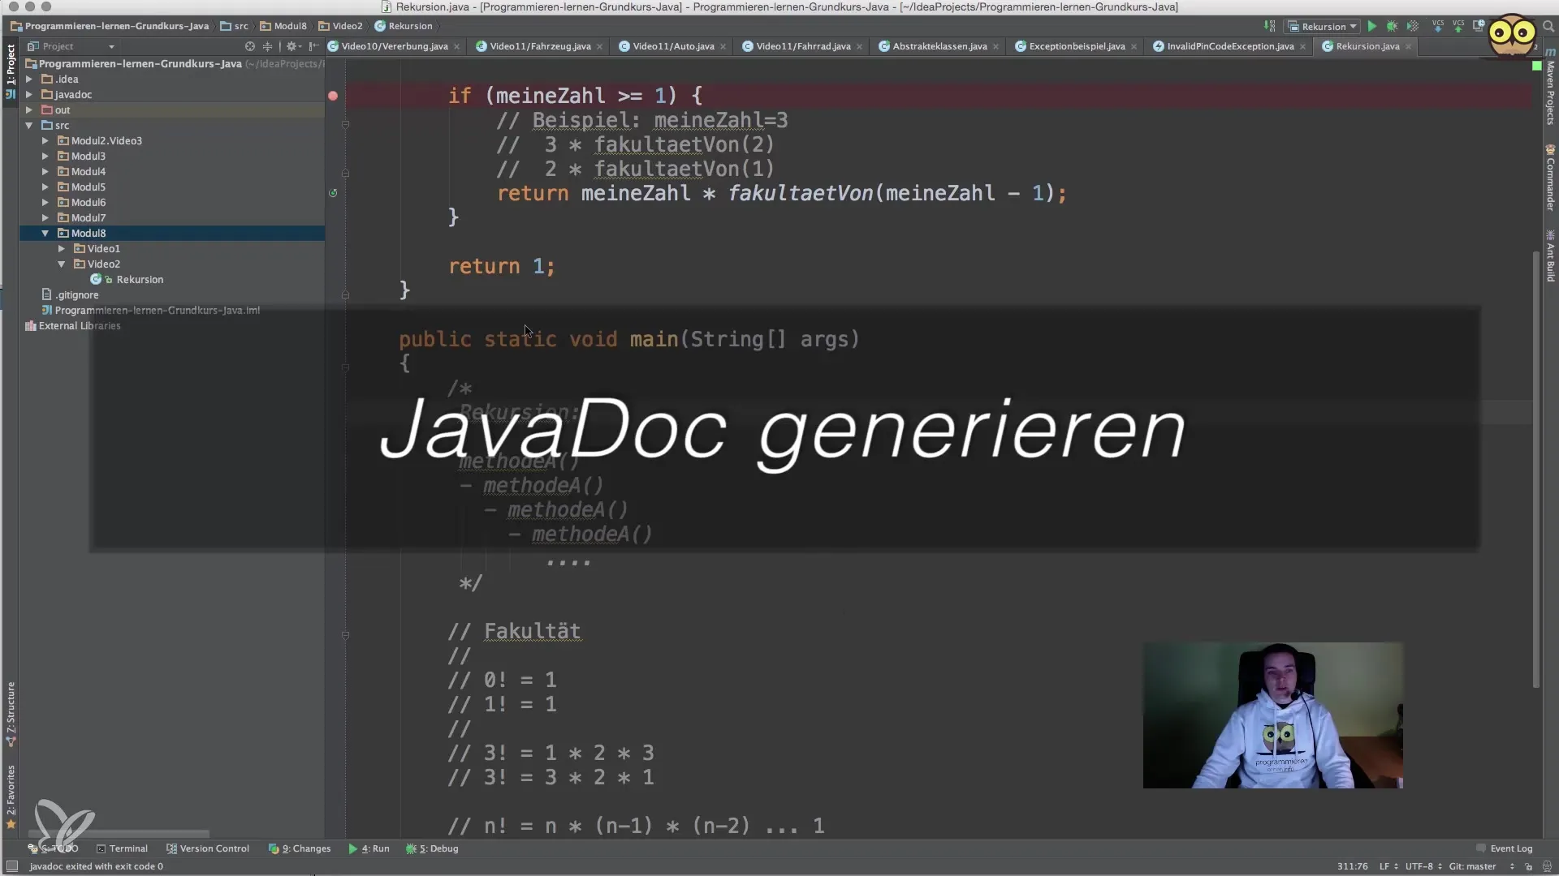Click the Modul8 breadcrumb in the navigation bar
Screen dimensions: 1559x876
pyautogui.click(x=283, y=26)
